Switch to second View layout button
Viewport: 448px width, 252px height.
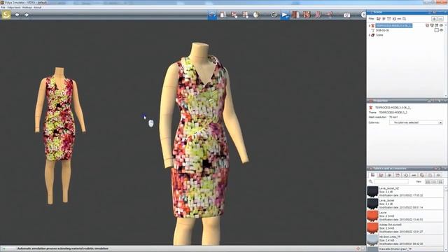(434, 182)
